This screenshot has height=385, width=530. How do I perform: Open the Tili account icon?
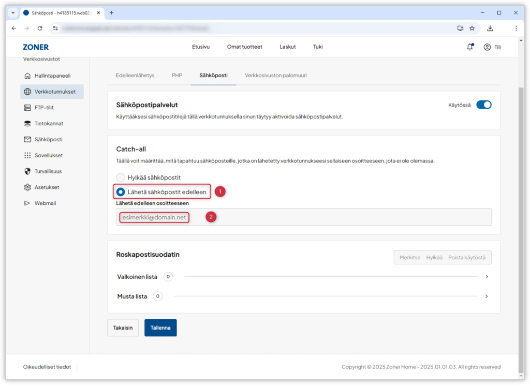point(487,47)
